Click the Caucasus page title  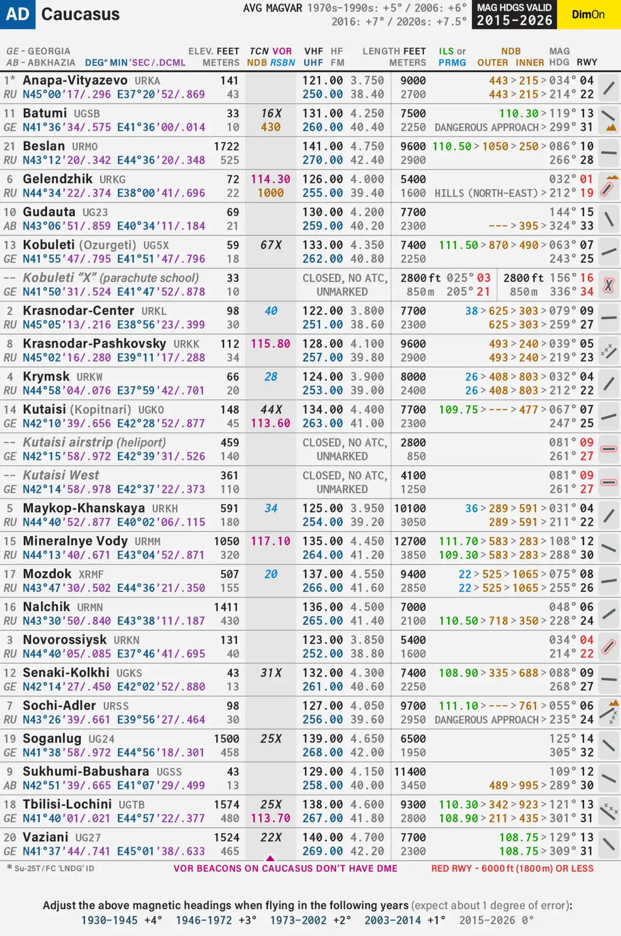click(x=81, y=15)
